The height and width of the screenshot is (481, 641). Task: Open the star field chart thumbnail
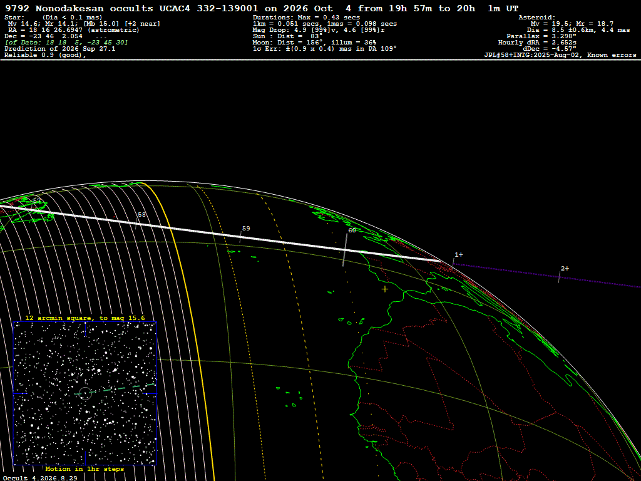point(85,393)
